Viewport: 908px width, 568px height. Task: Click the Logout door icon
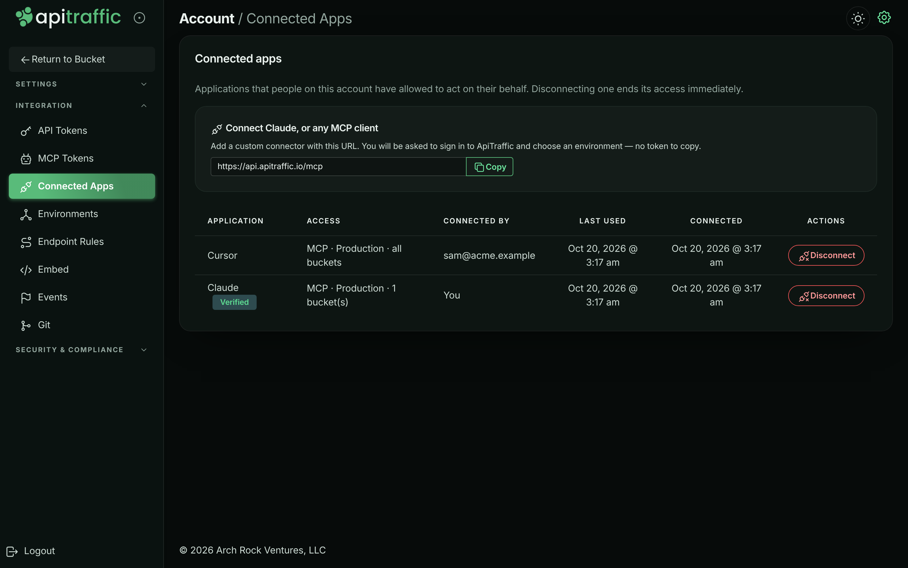(12, 551)
